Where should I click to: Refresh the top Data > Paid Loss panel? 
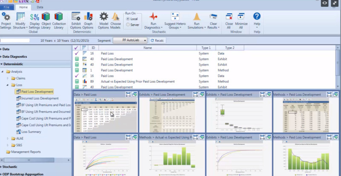(x=135, y=94)
